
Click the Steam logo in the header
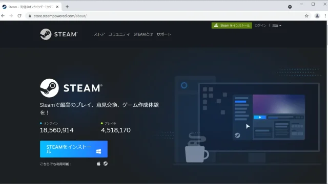click(x=59, y=34)
